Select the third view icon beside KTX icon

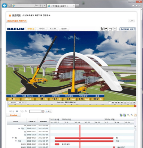(110, 29)
